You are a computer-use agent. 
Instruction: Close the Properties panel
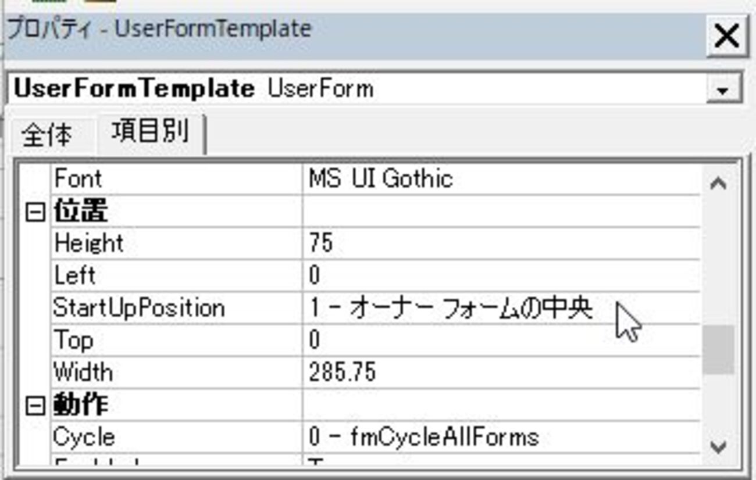pyautogui.click(x=726, y=37)
